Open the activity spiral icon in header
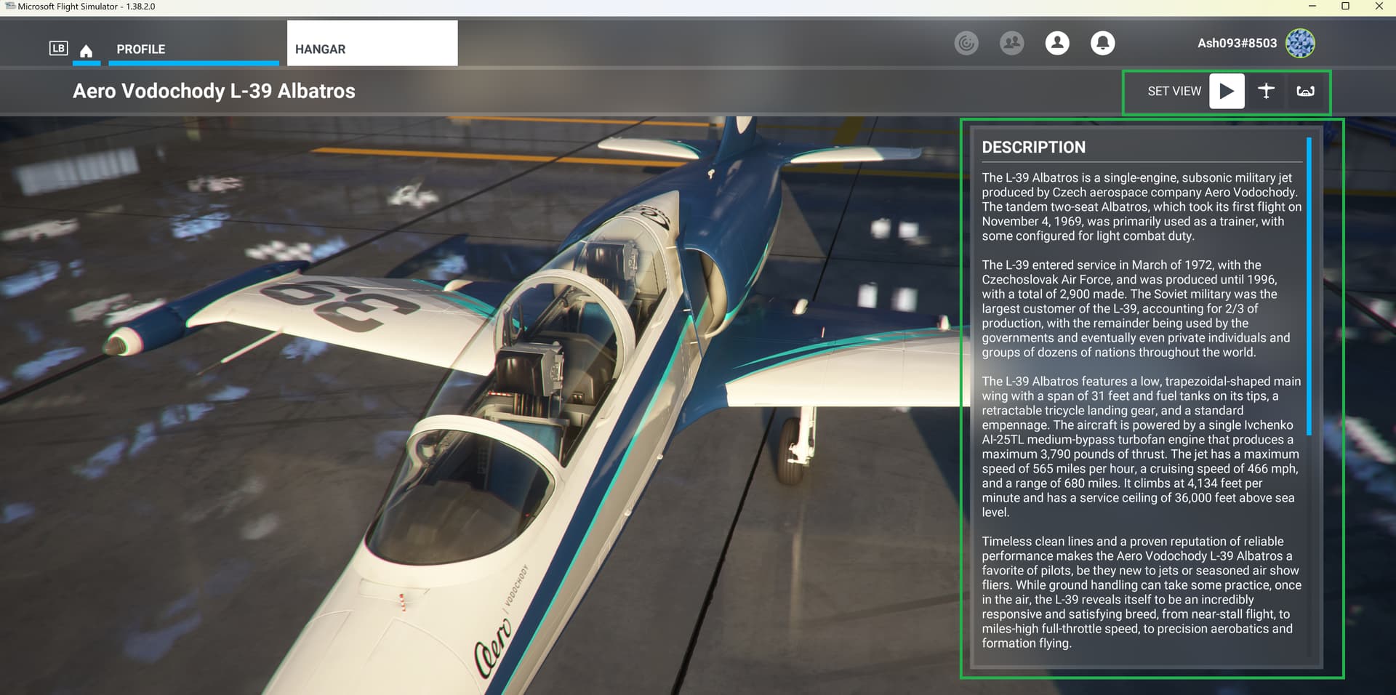The height and width of the screenshot is (695, 1396). (x=966, y=43)
